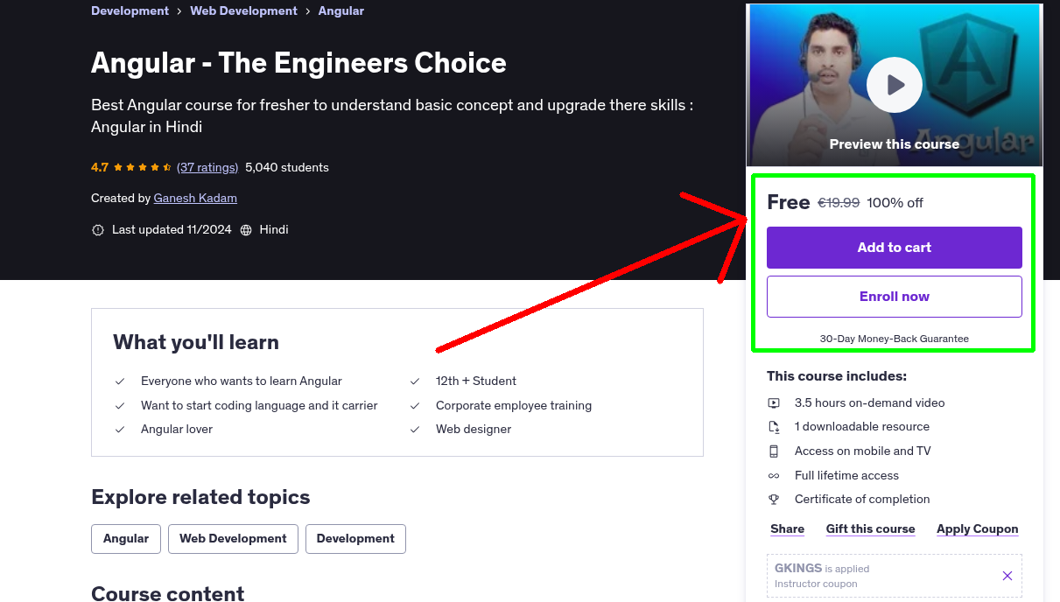Open the Development breadcrumb link
The width and height of the screenshot is (1060, 602).
(x=130, y=10)
